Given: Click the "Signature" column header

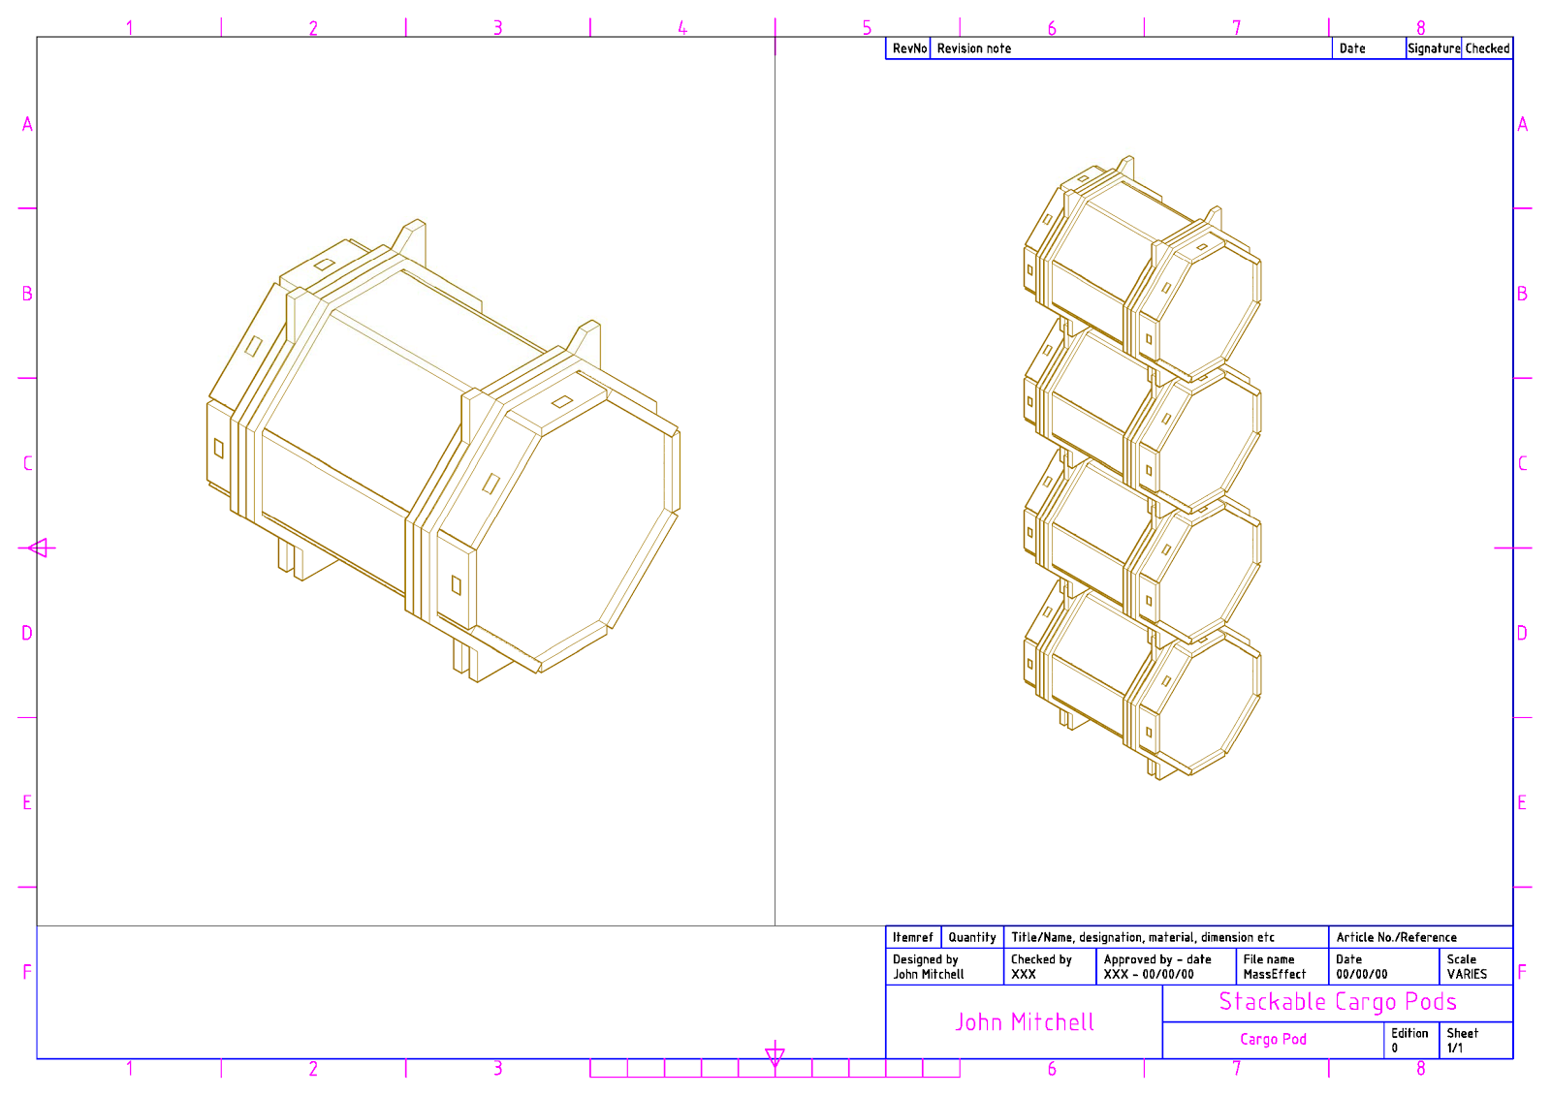Looking at the screenshot, I should coord(1434,48).
